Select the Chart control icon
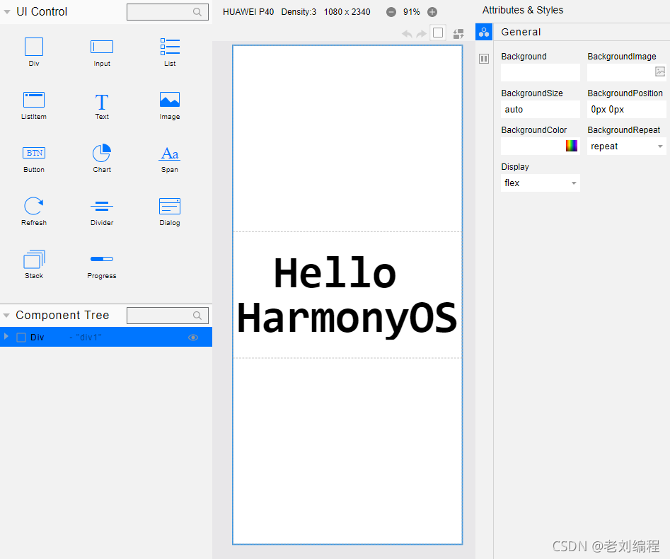Screen dimensions: 670x559 pyautogui.click(x=102, y=153)
